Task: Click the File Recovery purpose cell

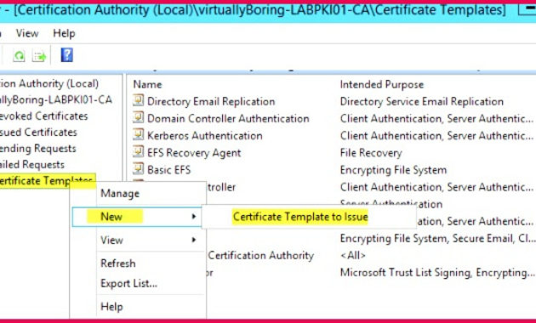Action: pyautogui.click(x=371, y=153)
